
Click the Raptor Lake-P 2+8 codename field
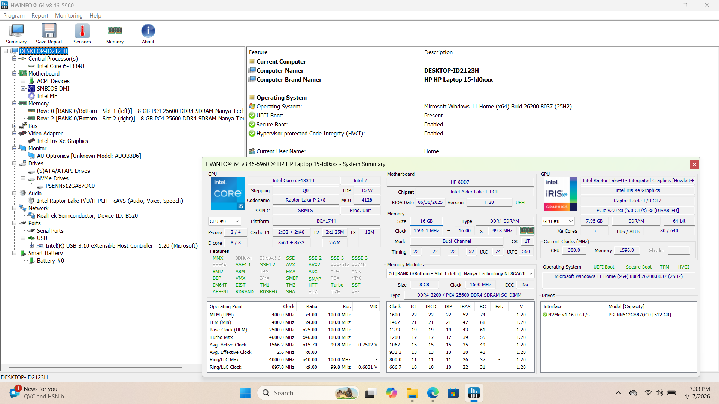pos(305,200)
